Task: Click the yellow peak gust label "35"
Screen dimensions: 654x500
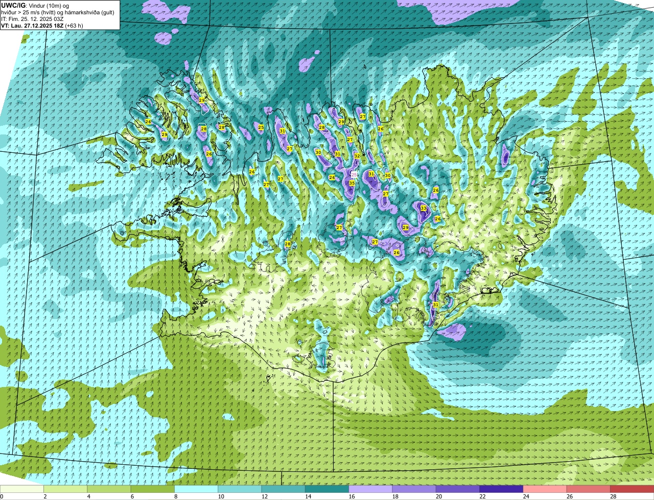Action: click(x=352, y=183)
